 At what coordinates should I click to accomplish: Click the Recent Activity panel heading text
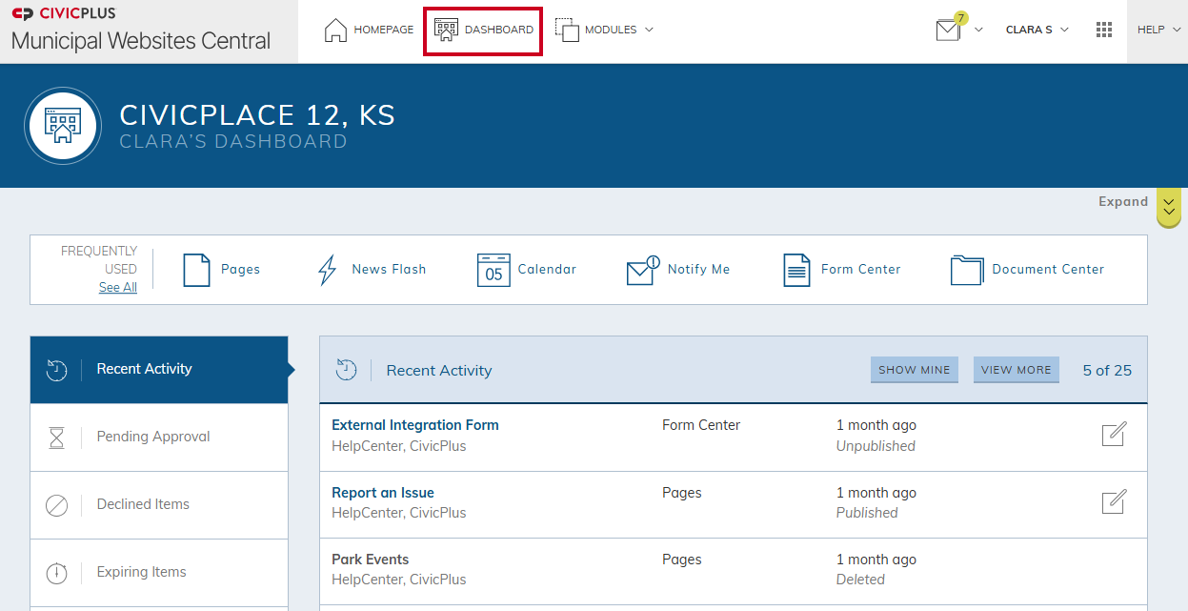pos(439,371)
